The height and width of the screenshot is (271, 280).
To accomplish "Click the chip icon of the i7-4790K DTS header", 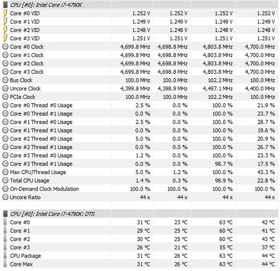I will pos(5,214).
